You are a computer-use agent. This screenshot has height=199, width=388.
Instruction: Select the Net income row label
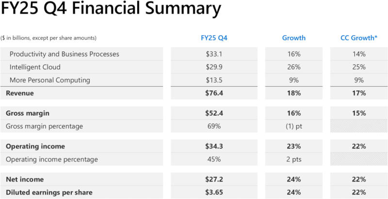click(x=25, y=179)
